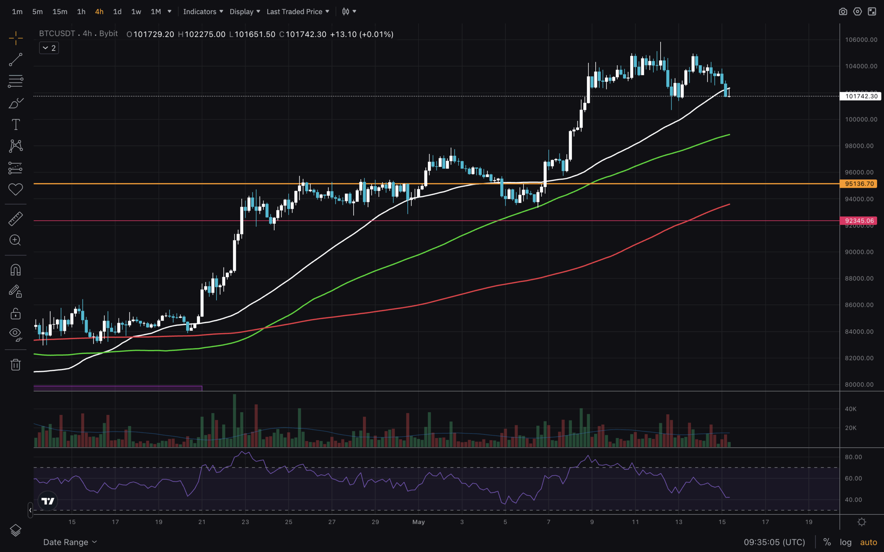
Task: Switch to 1m timeframe
Action: [x=17, y=12]
